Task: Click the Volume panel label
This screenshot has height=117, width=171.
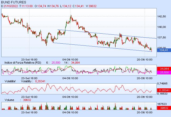Action: point(9,100)
